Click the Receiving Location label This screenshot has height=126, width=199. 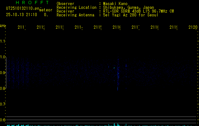(x=77, y=8)
